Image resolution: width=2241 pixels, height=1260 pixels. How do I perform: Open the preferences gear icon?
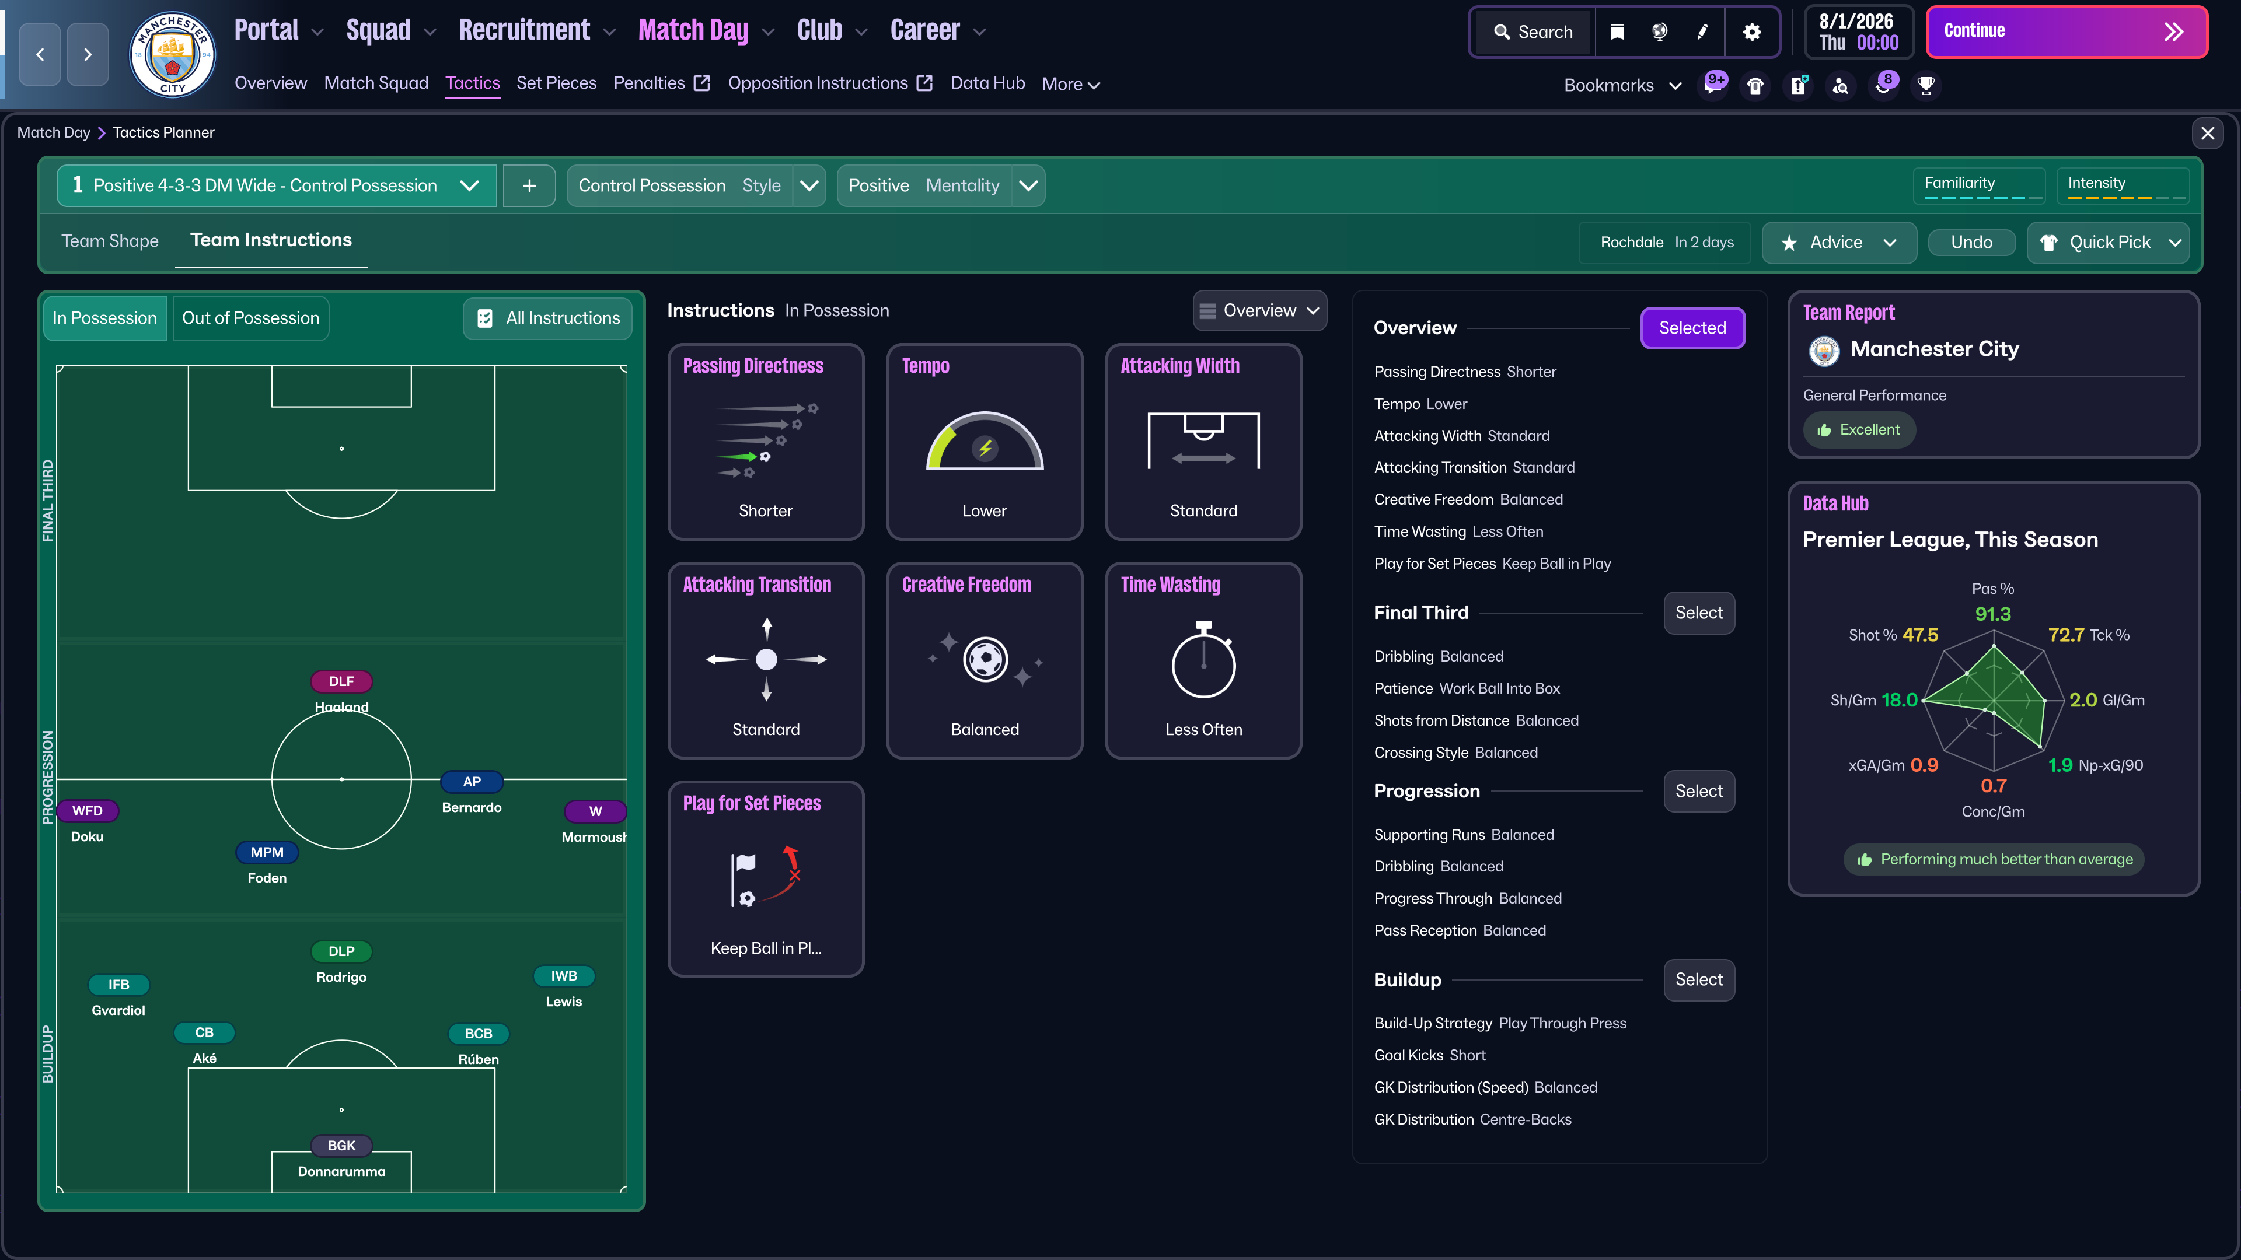1752,32
